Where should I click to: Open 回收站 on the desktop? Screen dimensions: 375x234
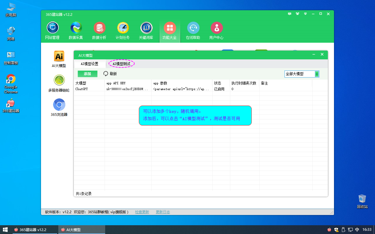coord(362,201)
